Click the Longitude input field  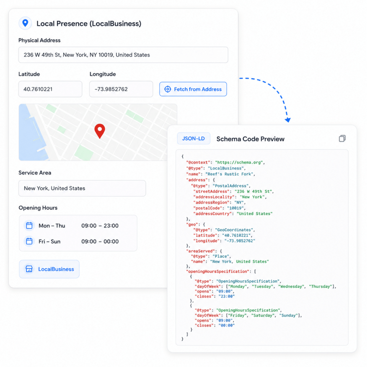[121, 89]
